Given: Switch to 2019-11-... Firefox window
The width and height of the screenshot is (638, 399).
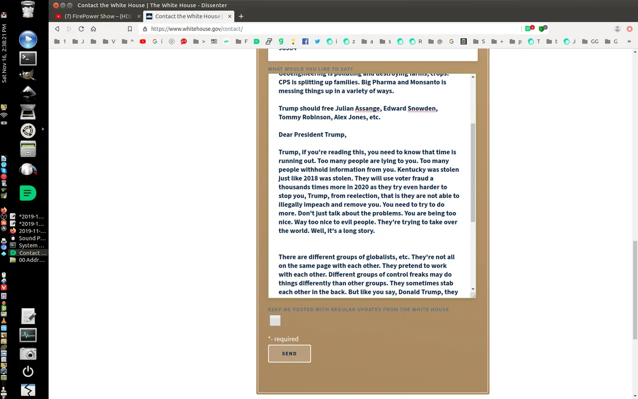Looking at the screenshot, I should pyautogui.click(x=28, y=231).
